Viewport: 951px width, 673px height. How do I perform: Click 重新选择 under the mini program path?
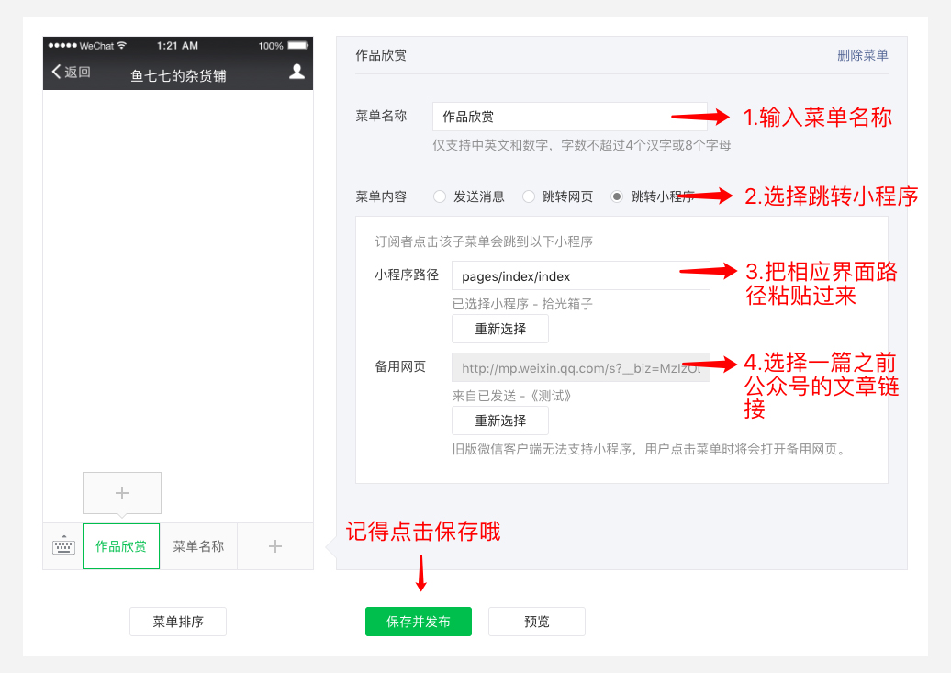pyautogui.click(x=500, y=329)
